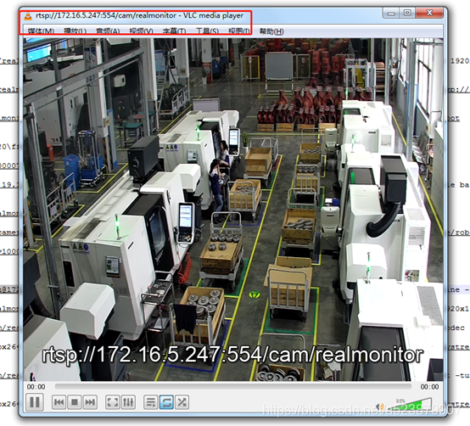Stop playback with the stop button
470x426 pixels.
(x=75, y=402)
